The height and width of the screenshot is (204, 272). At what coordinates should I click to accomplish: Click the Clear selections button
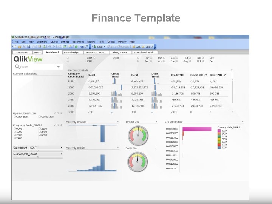pos(98,47)
